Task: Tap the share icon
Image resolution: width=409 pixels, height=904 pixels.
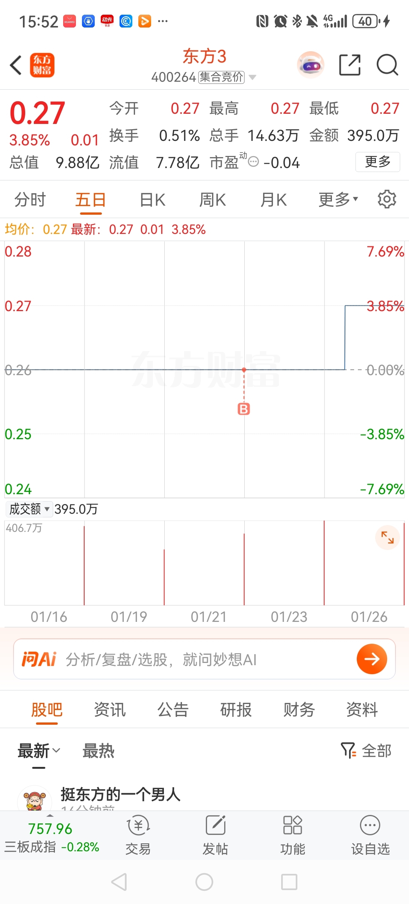Action: pos(350,65)
